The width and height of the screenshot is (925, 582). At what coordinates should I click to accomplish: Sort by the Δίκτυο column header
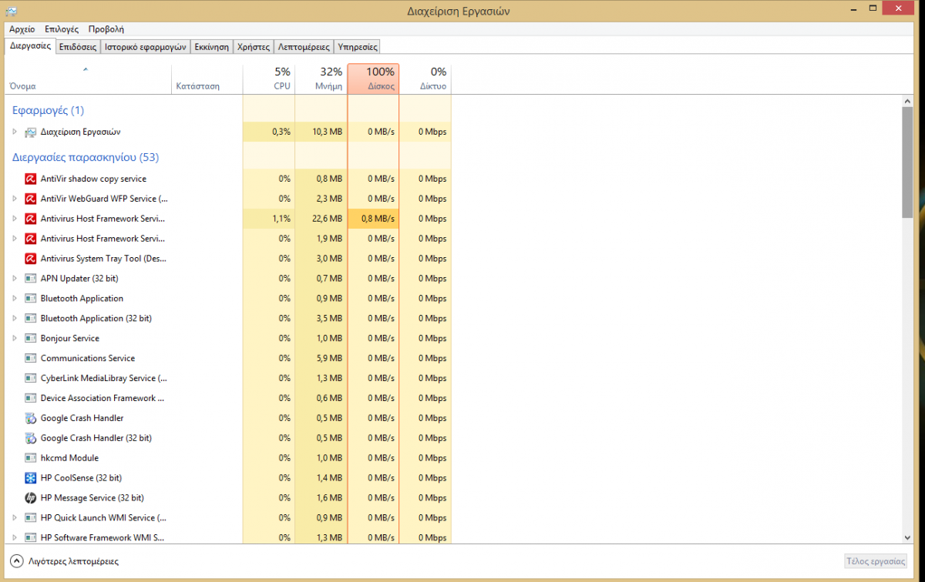pos(425,79)
